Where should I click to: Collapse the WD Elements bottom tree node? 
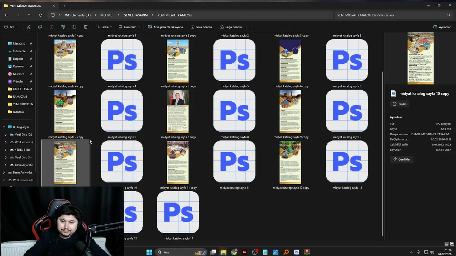click(x=4, y=180)
